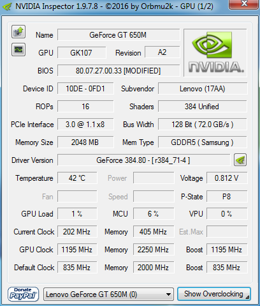Open the sensor monitoring graph icon

pos(18,50)
